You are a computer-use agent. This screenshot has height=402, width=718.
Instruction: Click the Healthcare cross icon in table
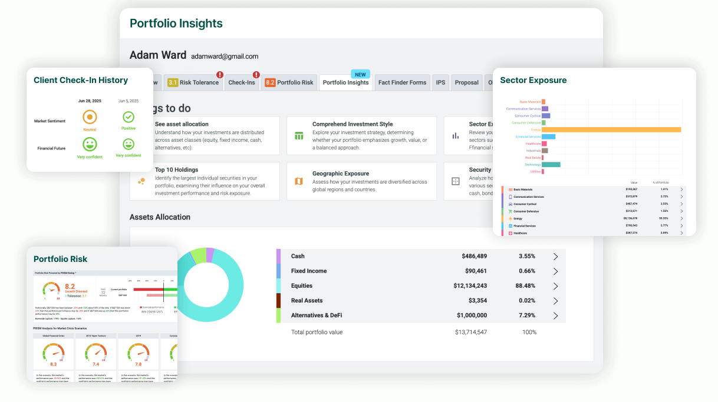click(x=510, y=232)
